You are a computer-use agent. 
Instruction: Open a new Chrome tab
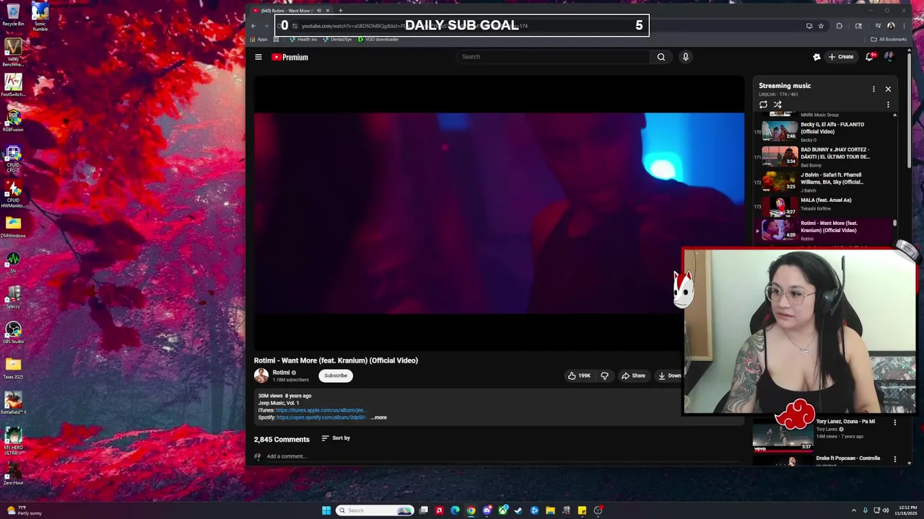[341, 11]
